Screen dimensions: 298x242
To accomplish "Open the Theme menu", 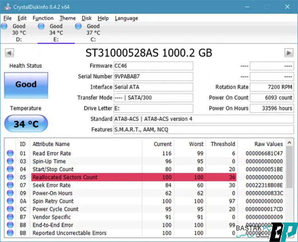I will 68,18.
